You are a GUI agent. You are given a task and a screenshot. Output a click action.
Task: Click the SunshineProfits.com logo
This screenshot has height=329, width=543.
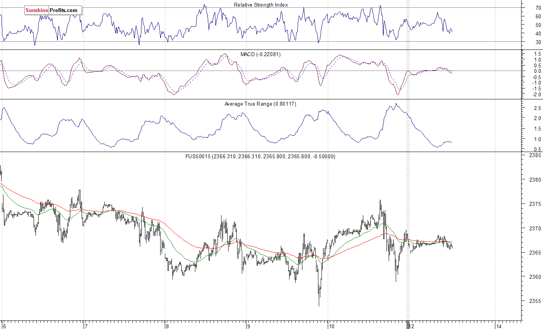click(53, 11)
